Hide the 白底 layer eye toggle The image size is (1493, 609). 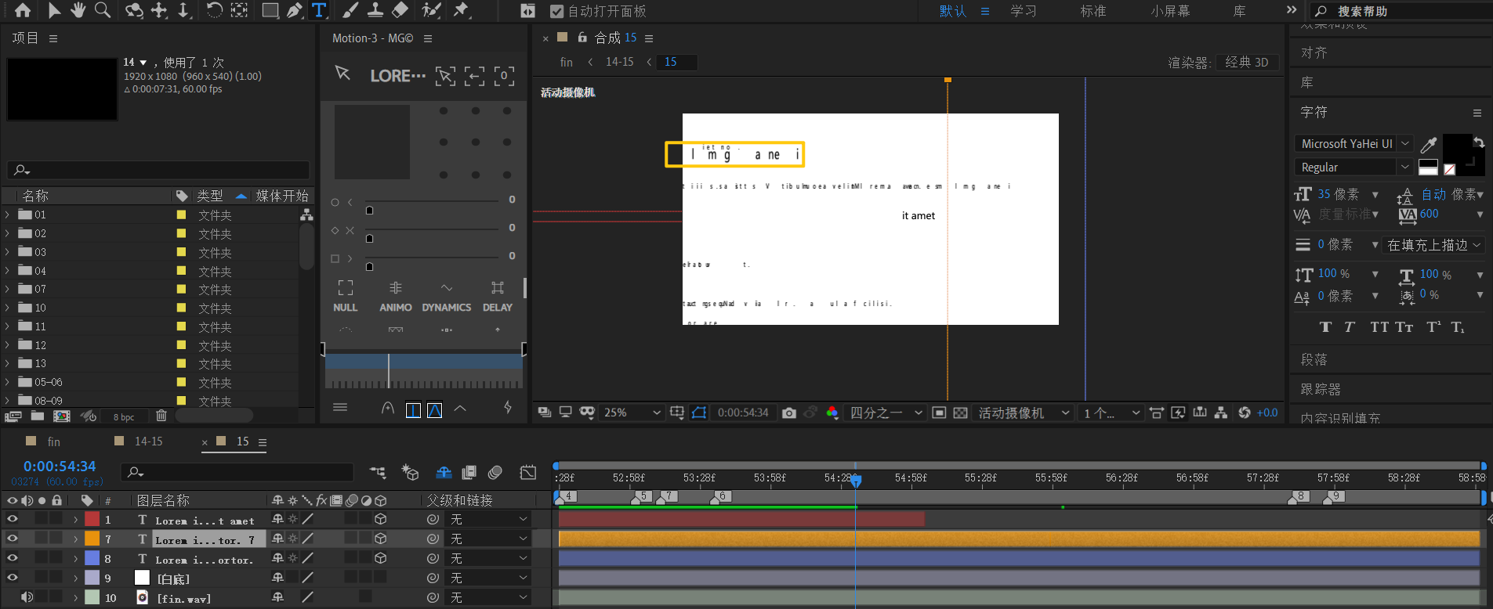12,578
